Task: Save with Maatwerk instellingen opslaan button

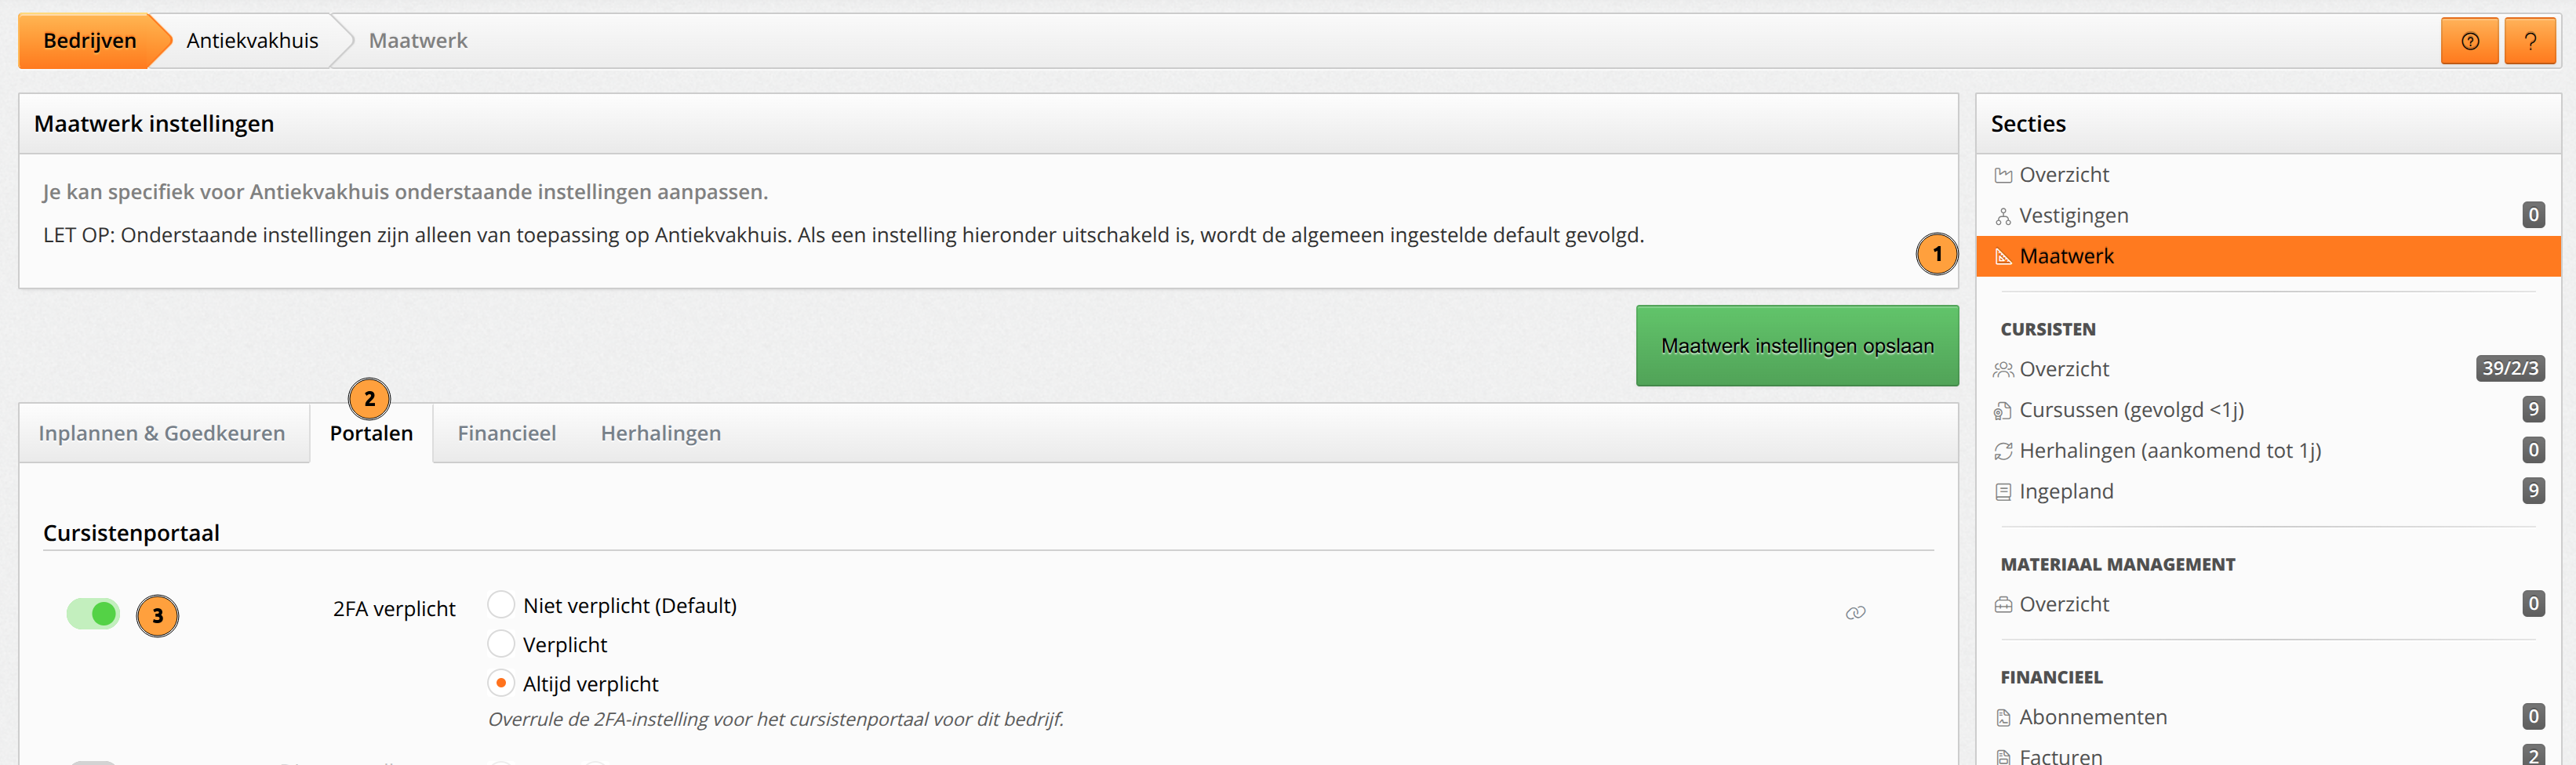Action: [x=1797, y=346]
